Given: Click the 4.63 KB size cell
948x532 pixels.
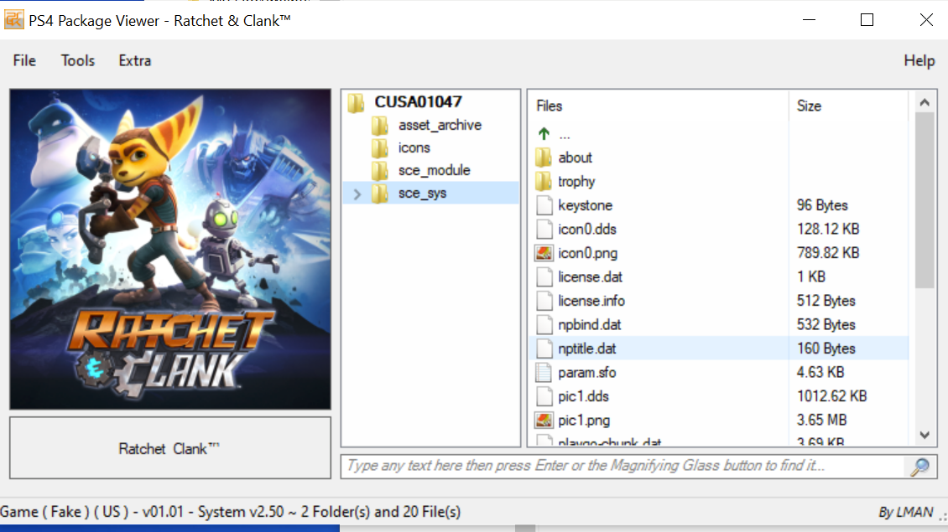Looking at the screenshot, I should 820,372.
